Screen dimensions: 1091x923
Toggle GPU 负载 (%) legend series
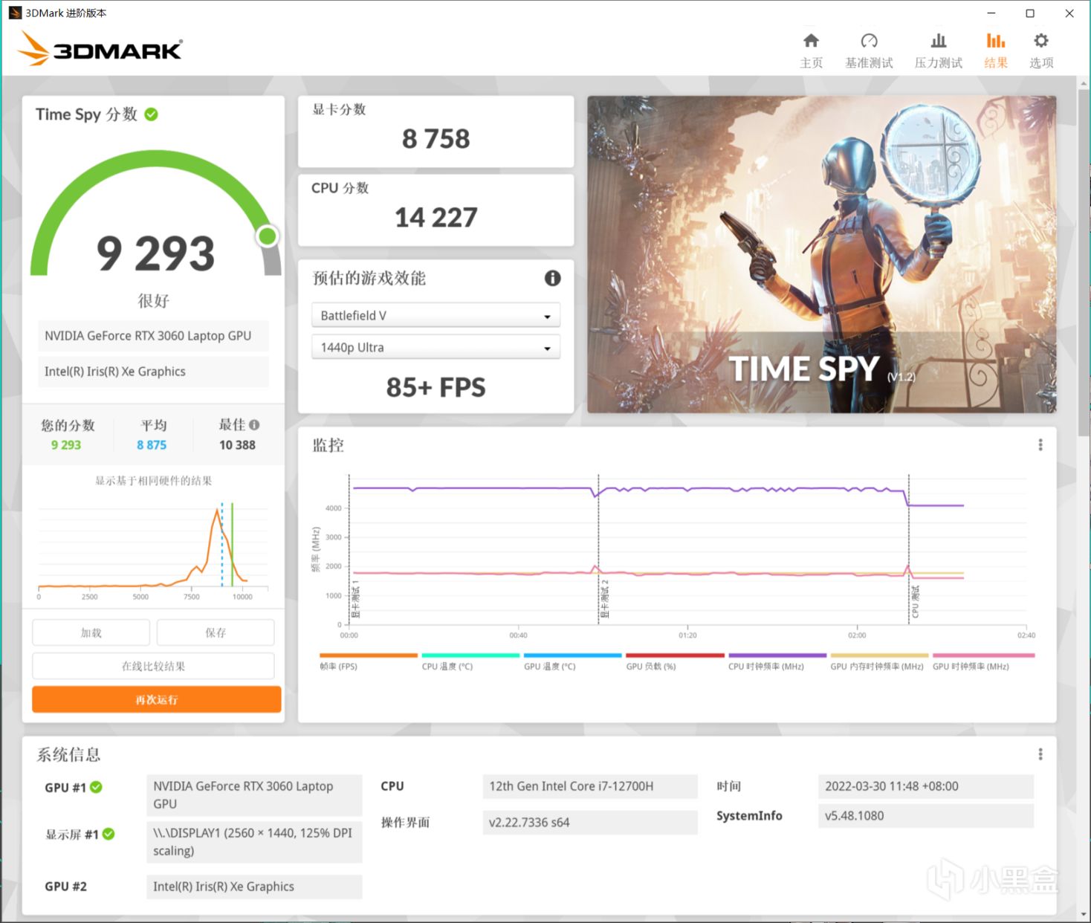click(675, 661)
